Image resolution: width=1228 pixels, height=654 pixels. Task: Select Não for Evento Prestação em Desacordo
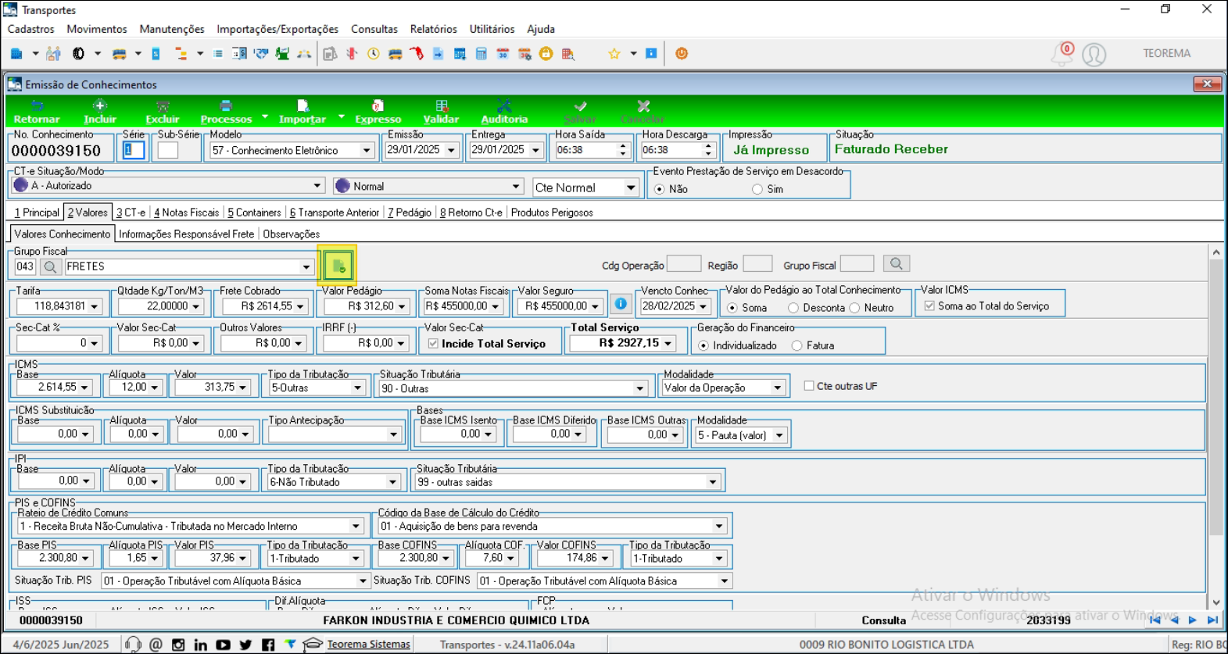click(660, 189)
